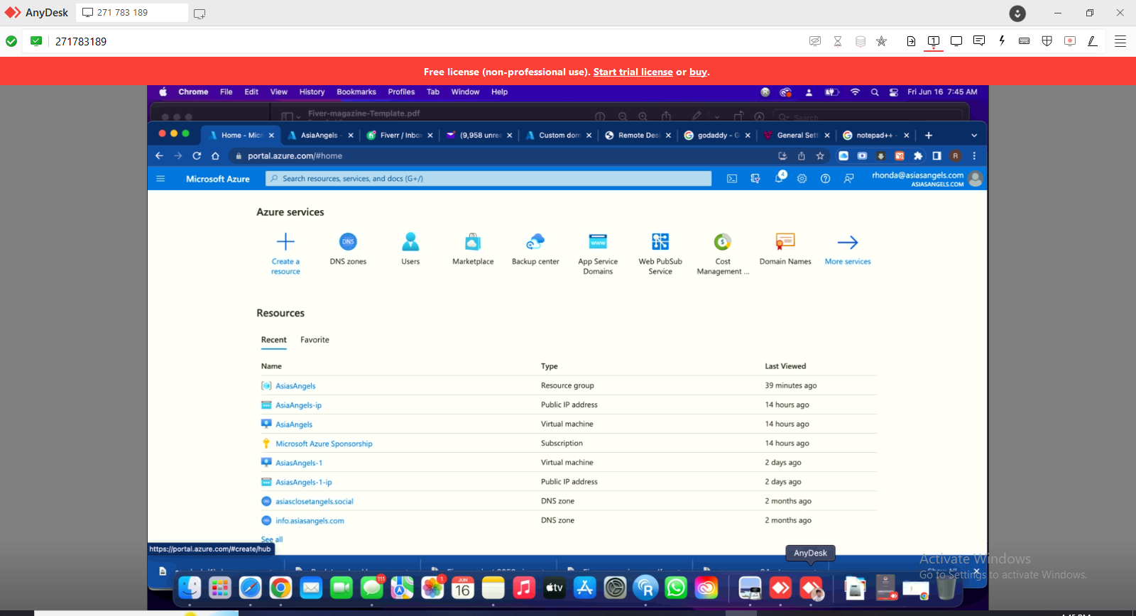Screen dimensions: 1136x616
Task: Open Azure portal settings gear
Action: 802,179
